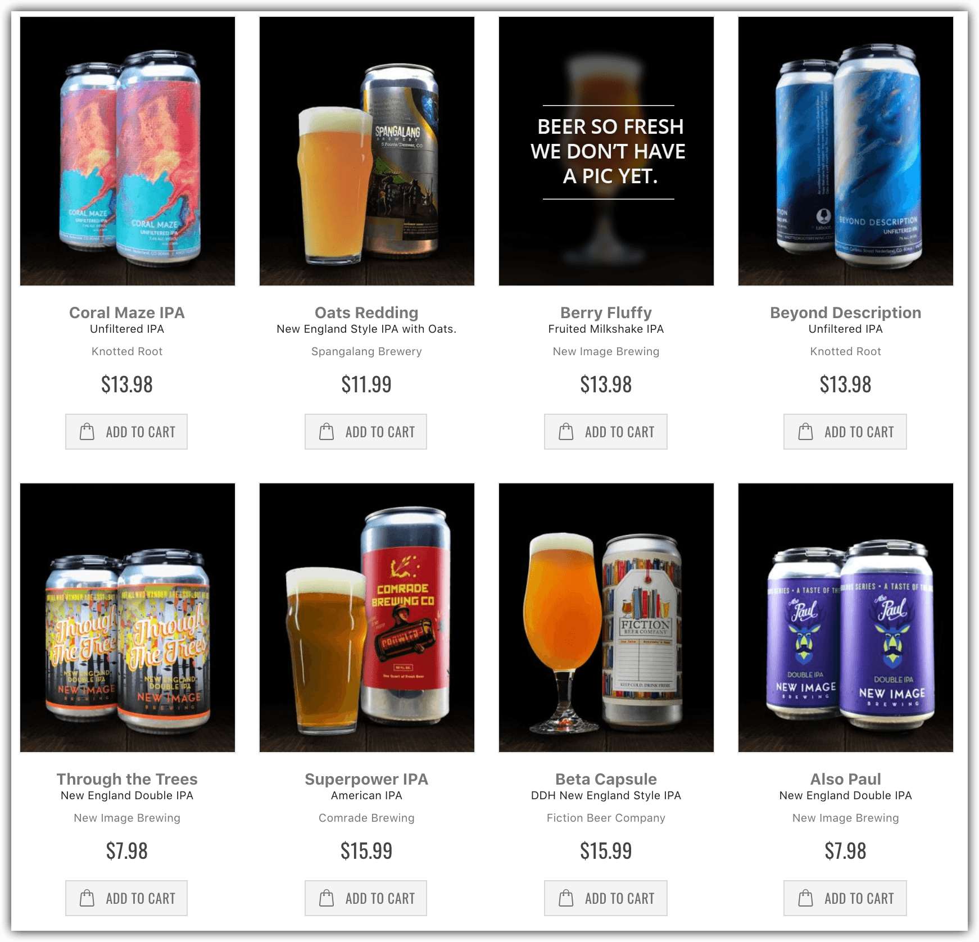Add Through the Trees to cart via button text
Image resolution: width=979 pixels, height=942 pixels.
pyautogui.click(x=140, y=899)
